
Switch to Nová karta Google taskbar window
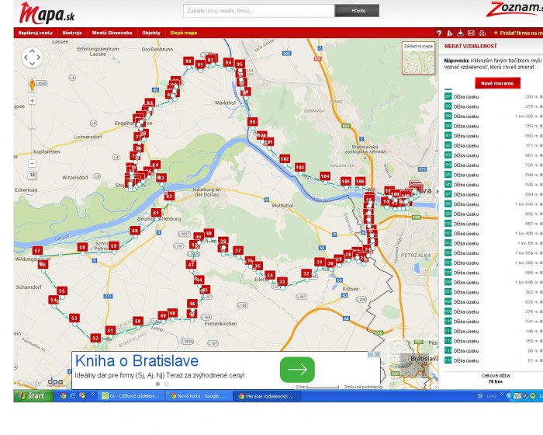click(198, 396)
